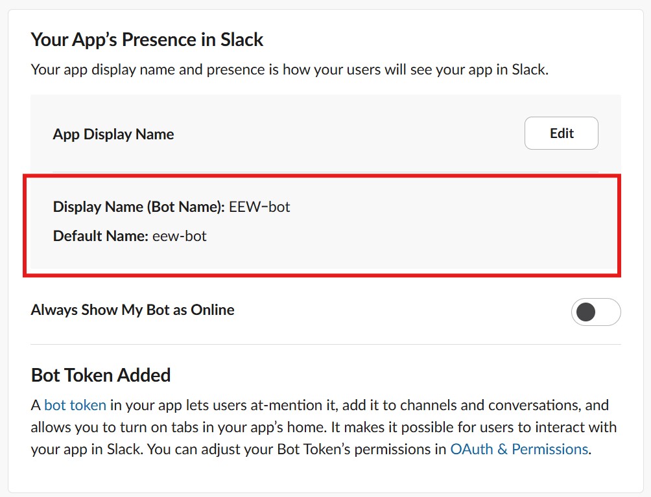Image resolution: width=651 pixels, height=497 pixels.
Task: Select the EEW-bot display name value
Action: [260, 207]
